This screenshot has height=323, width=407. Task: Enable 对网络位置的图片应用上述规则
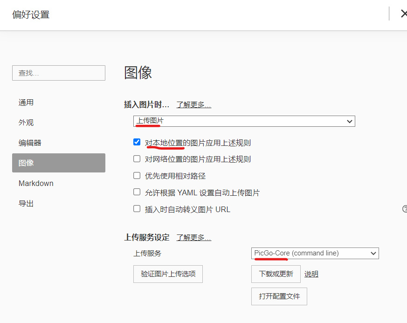[x=137, y=158]
